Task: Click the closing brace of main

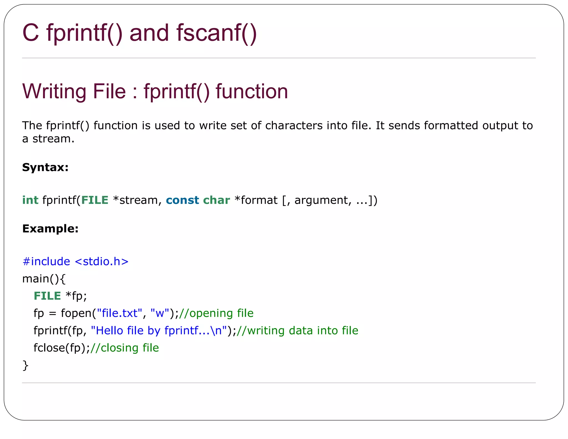Action: [25, 365]
